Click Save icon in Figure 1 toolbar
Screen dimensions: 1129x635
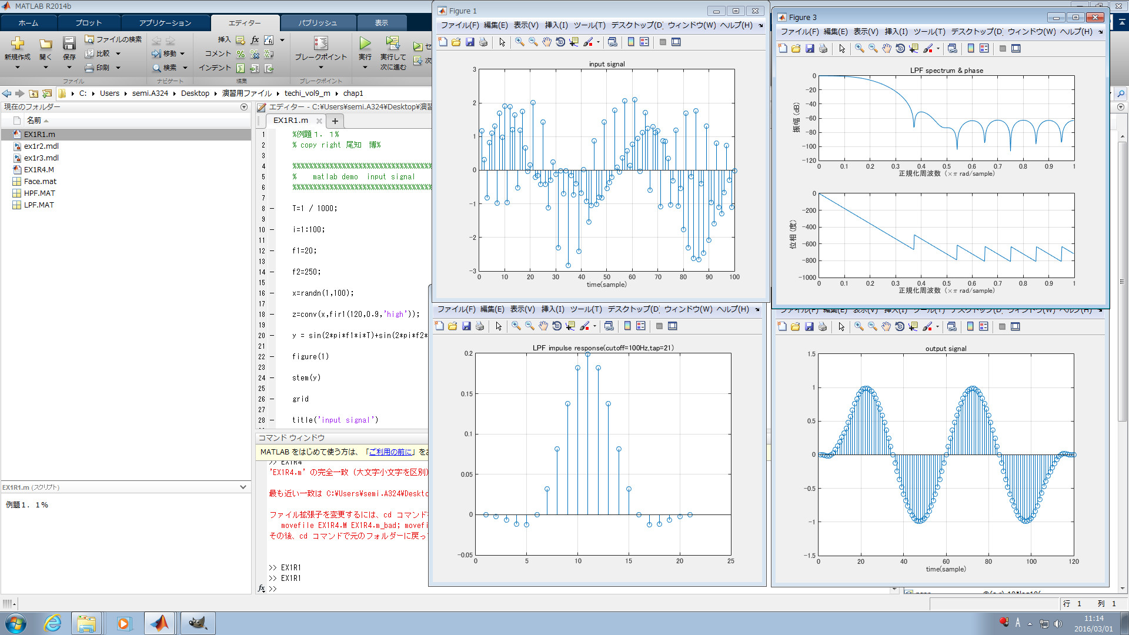tap(470, 42)
